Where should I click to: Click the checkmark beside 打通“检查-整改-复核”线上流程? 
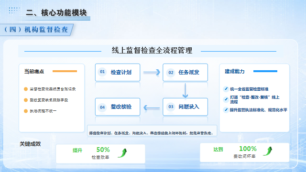tap(226, 99)
